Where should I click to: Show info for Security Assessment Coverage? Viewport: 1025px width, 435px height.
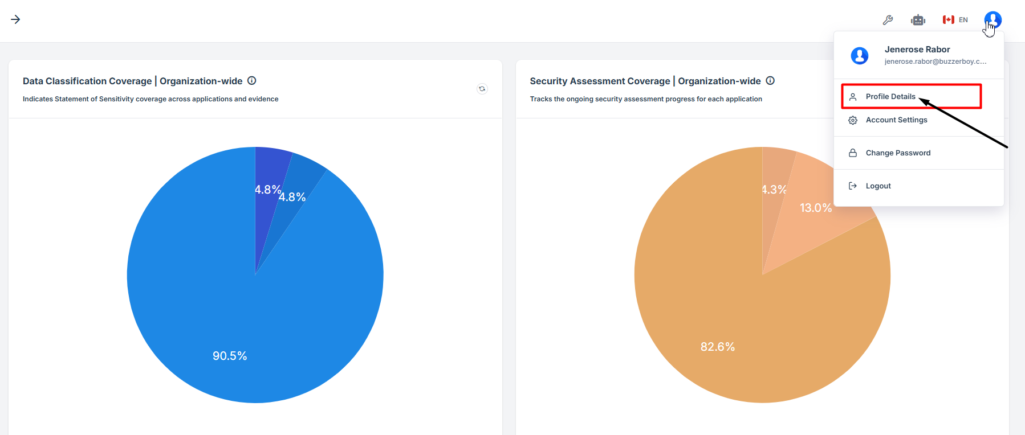click(770, 81)
